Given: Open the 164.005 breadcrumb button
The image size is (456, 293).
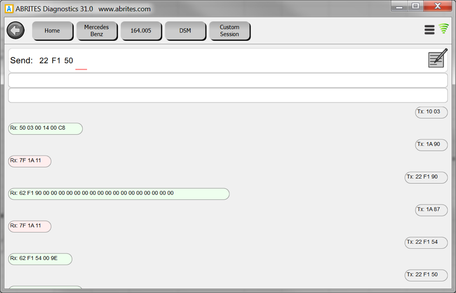Looking at the screenshot, I should point(141,31).
